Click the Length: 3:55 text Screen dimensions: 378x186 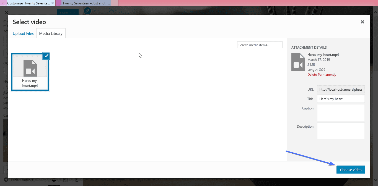pos(316,70)
